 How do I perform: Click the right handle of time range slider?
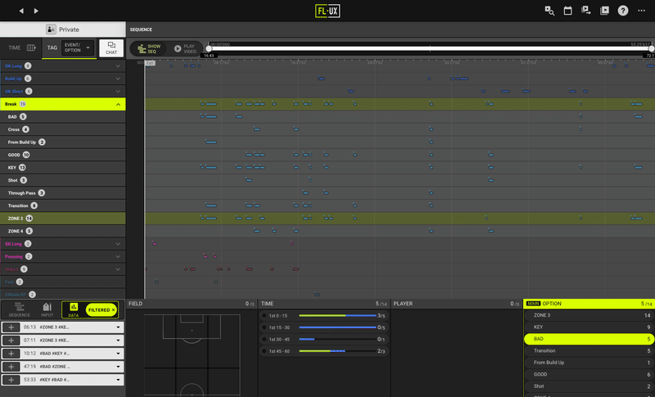(651, 49)
